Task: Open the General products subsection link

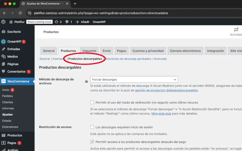Action: [x=44, y=59]
